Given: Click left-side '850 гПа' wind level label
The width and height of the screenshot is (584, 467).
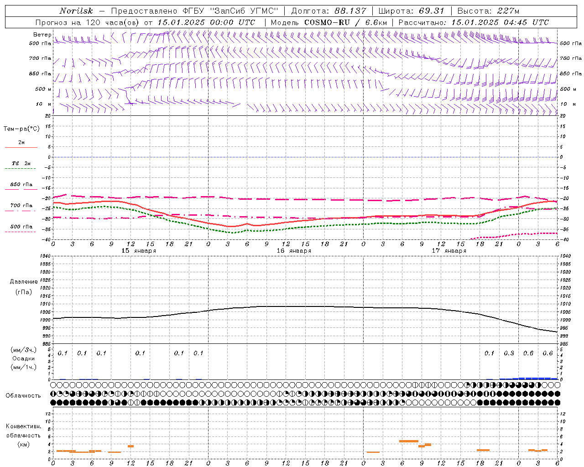Looking at the screenshot, I should point(40,73).
